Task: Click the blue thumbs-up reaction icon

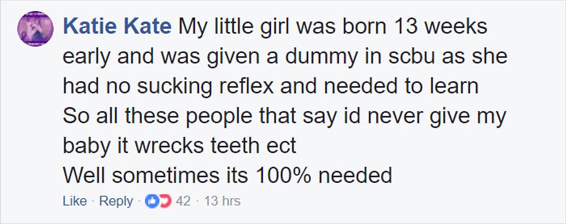Action: (151, 201)
